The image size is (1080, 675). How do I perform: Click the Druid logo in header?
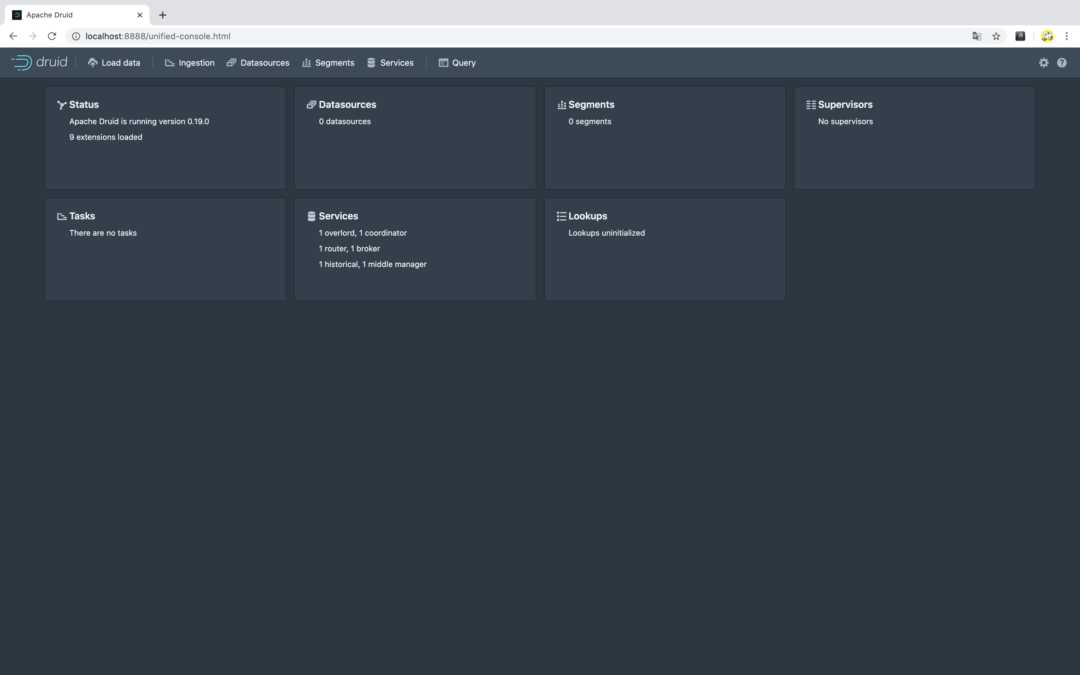pos(39,62)
